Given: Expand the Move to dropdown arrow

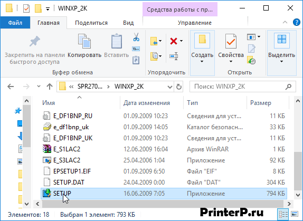Looking at the screenshot, I should pyautogui.click(x=160, y=41).
